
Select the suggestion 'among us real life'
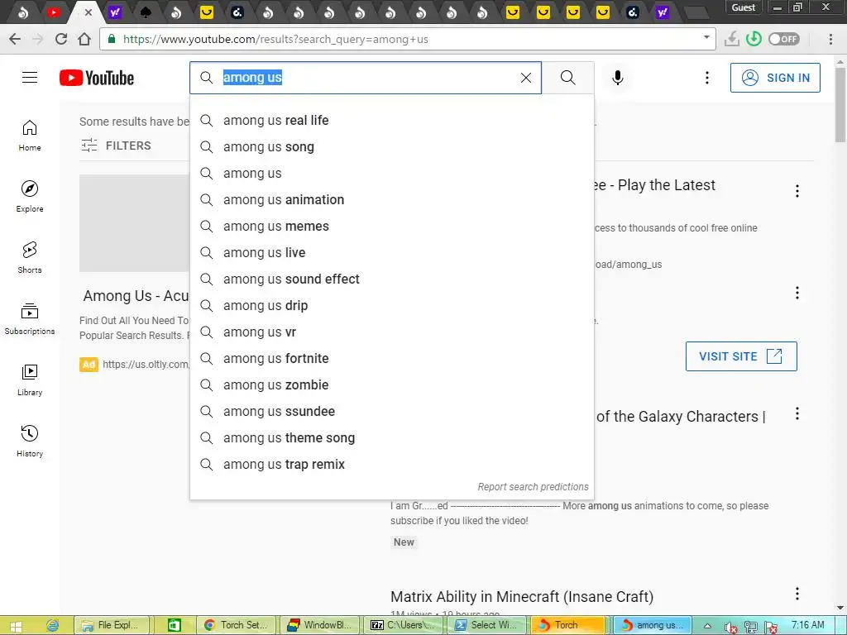coord(392,121)
